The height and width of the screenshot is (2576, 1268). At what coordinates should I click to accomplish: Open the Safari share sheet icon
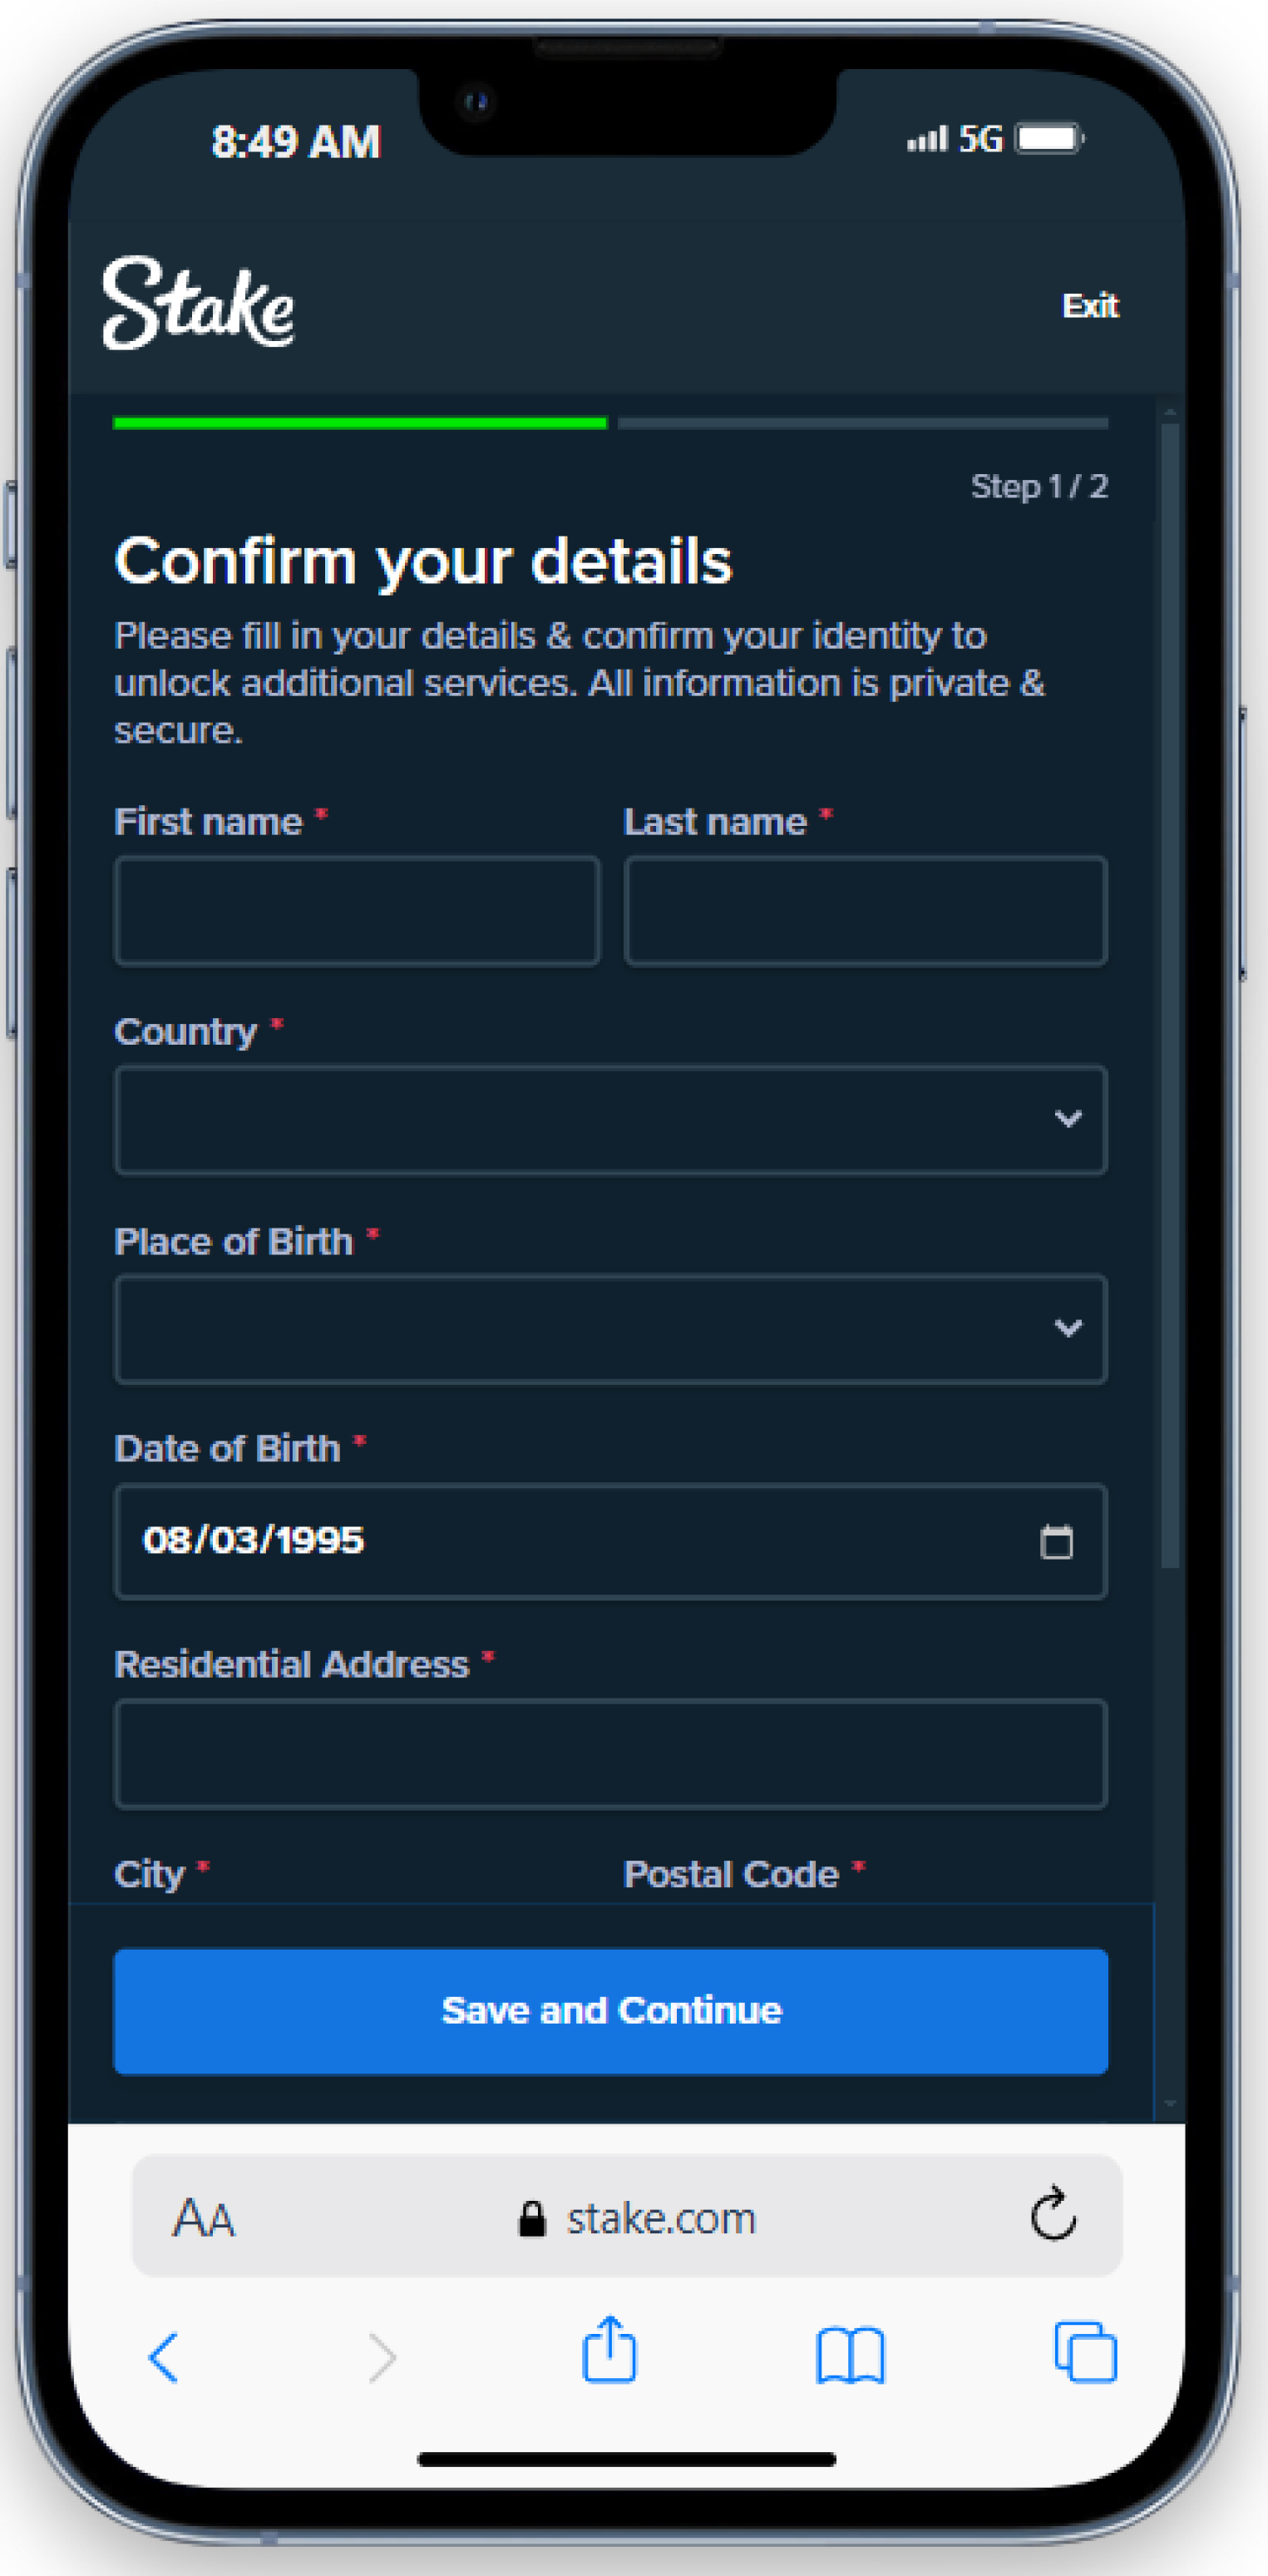pyautogui.click(x=609, y=2348)
